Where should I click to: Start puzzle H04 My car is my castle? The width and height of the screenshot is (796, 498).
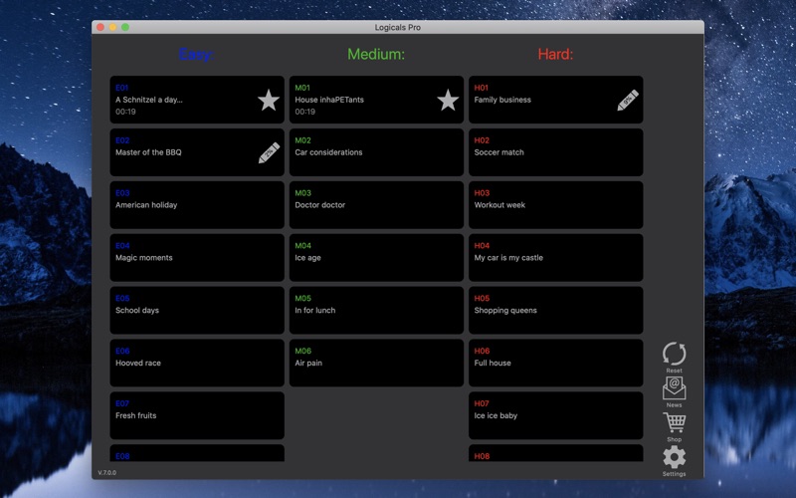tap(556, 258)
